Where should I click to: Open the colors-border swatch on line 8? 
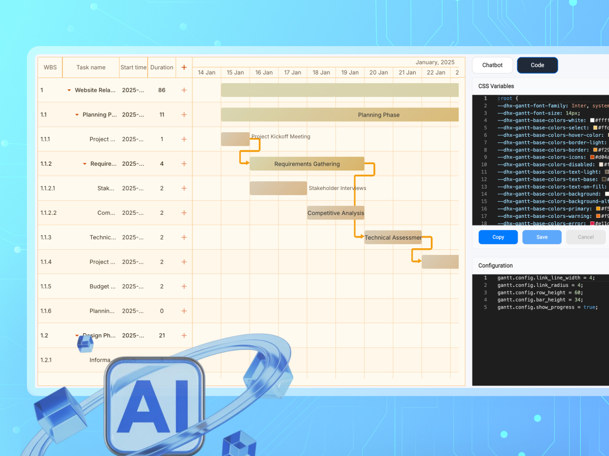[x=595, y=150]
